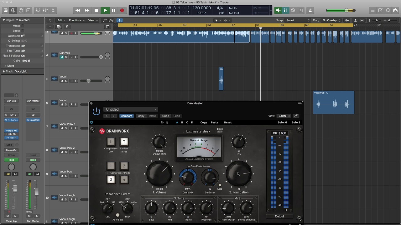
Task: Toggle the automation show/hide icon
Action: coord(105,20)
